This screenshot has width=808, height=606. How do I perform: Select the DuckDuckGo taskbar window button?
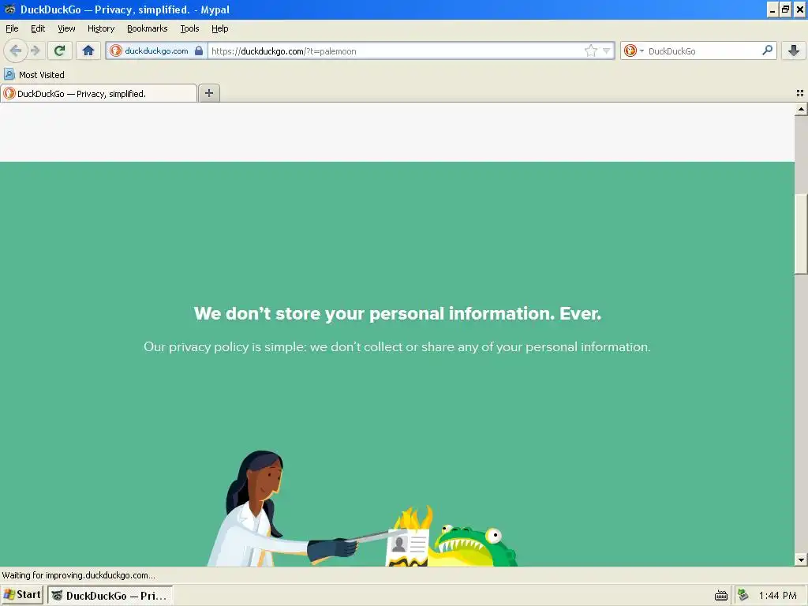[110, 595]
